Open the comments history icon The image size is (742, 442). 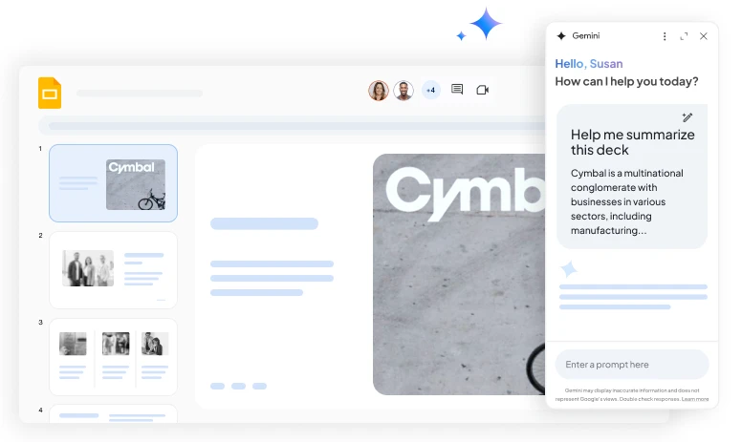(457, 89)
